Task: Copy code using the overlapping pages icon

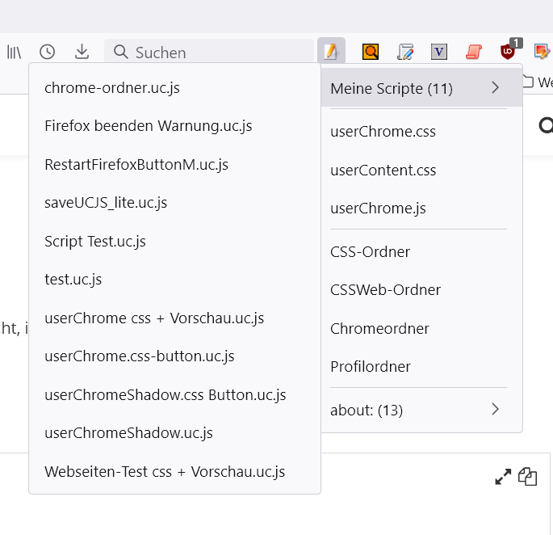Action: pos(528,477)
